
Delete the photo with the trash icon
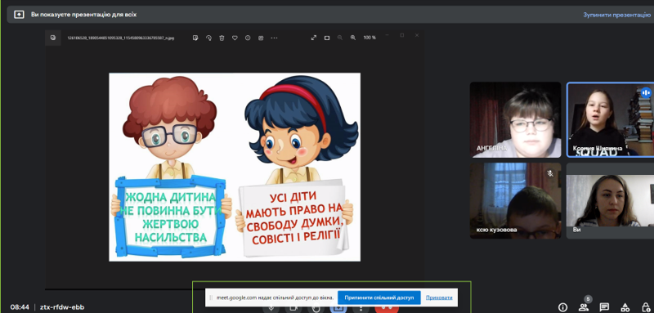click(x=222, y=38)
